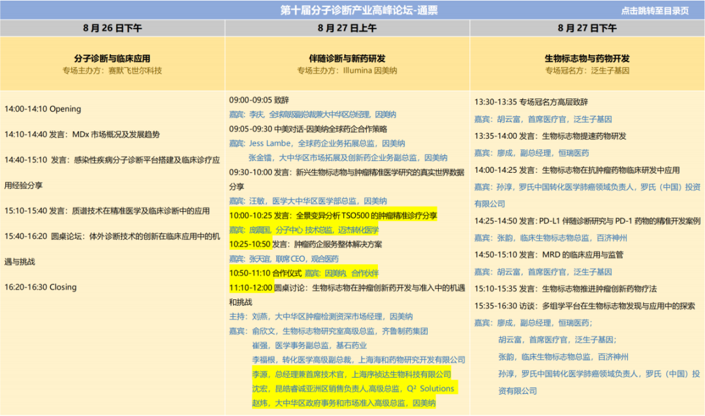Open the 生物标志物与药物开发 session heading
This screenshot has height=416, width=705.
pyautogui.click(x=587, y=58)
